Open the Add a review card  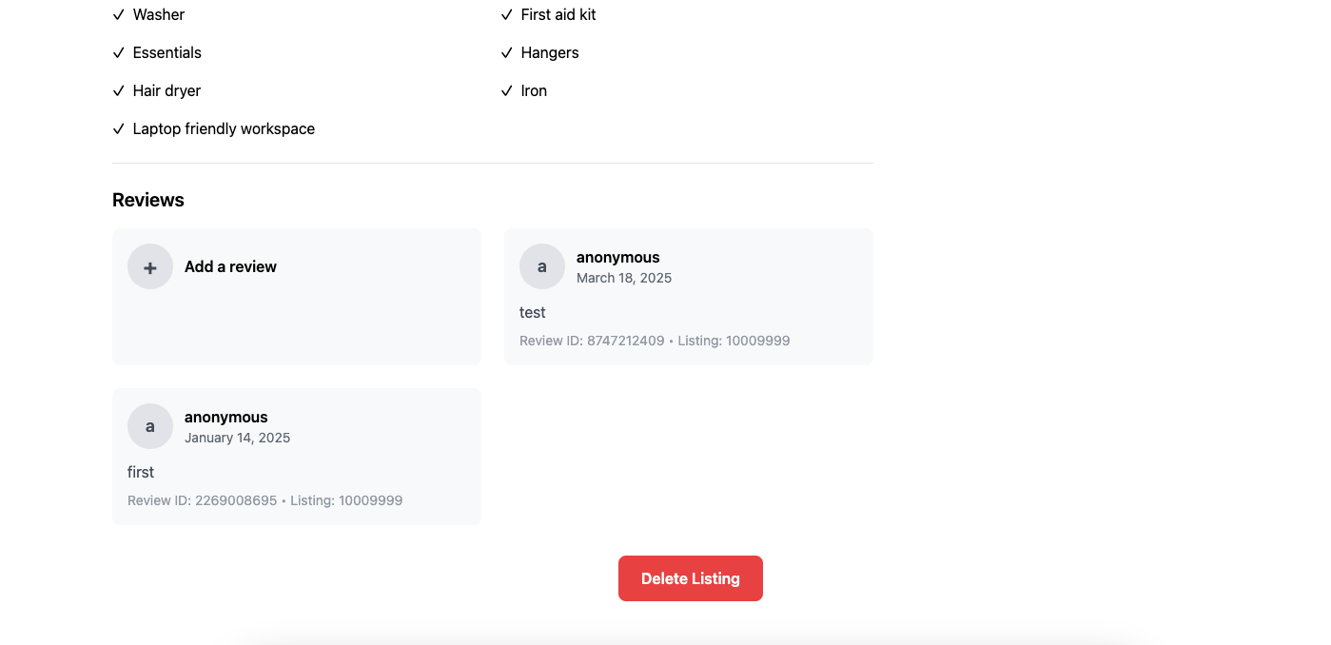click(297, 297)
